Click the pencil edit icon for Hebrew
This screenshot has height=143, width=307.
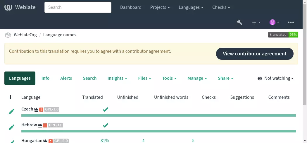[x=12, y=127]
